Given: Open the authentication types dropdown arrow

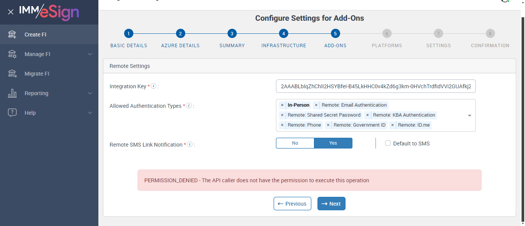Looking at the screenshot, I should 469,115.
